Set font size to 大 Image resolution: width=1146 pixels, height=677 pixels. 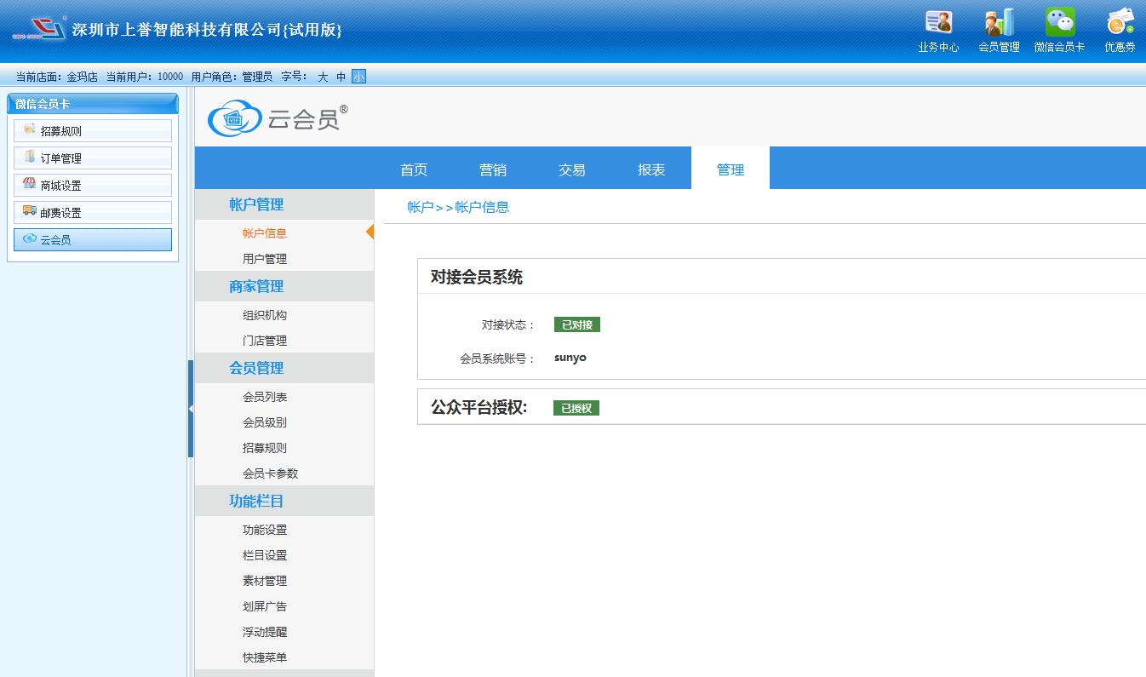click(x=323, y=77)
